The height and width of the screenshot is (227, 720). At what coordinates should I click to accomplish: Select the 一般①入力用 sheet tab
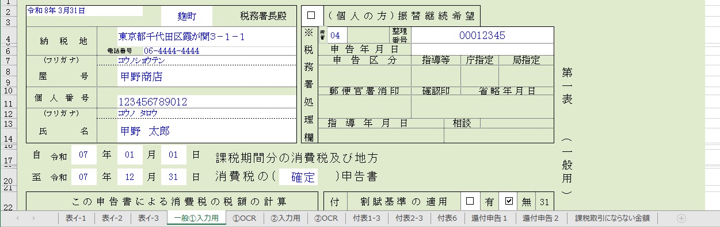(x=196, y=218)
